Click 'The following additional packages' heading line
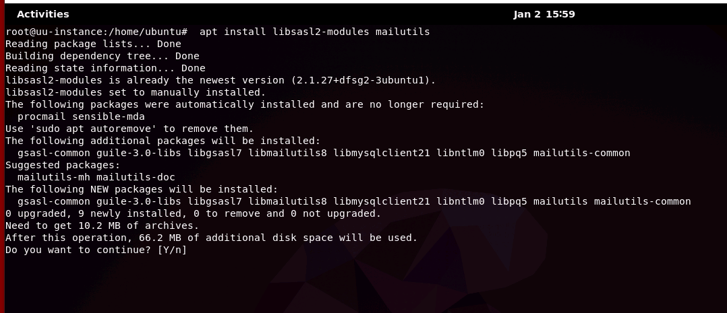Image resolution: width=727 pixels, height=313 pixels. (163, 141)
